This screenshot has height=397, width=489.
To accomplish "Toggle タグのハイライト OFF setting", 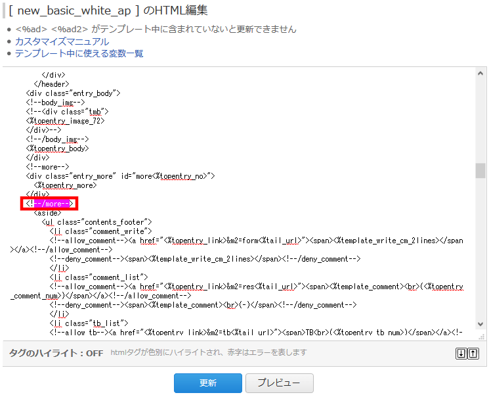I will coord(56,353).
